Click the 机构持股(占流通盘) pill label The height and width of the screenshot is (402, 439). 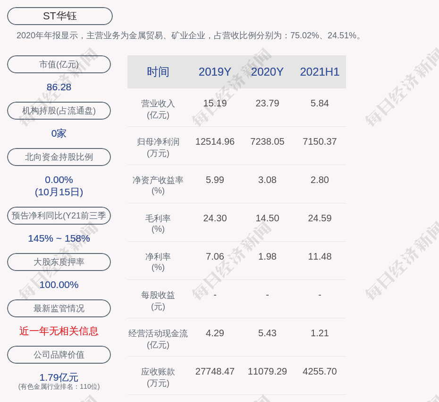coord(59,111)
